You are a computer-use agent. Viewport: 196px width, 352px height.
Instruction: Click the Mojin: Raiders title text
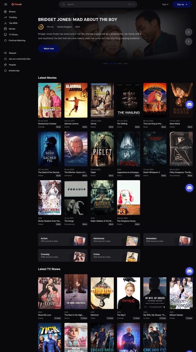pos(102,221)
